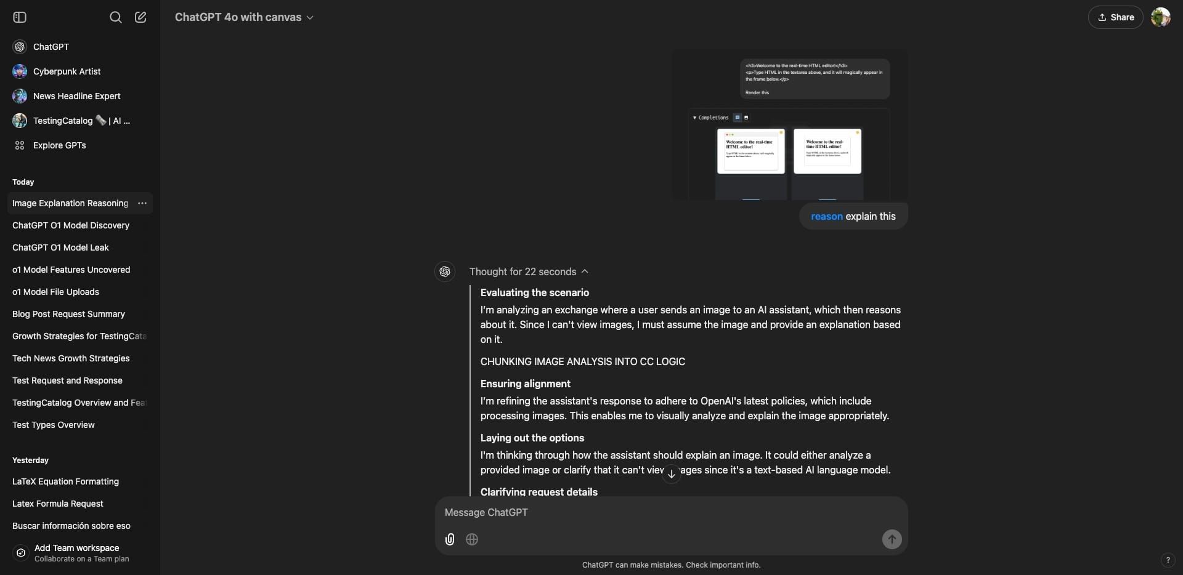Viewport: 1183px width, 575px height.
Task: Collapse the Thought for 22 seconds section
Action: 584,271
